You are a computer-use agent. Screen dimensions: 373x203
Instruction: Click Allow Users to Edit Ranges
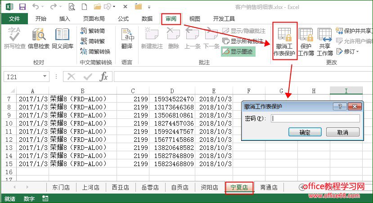click(x=354, y=41)
